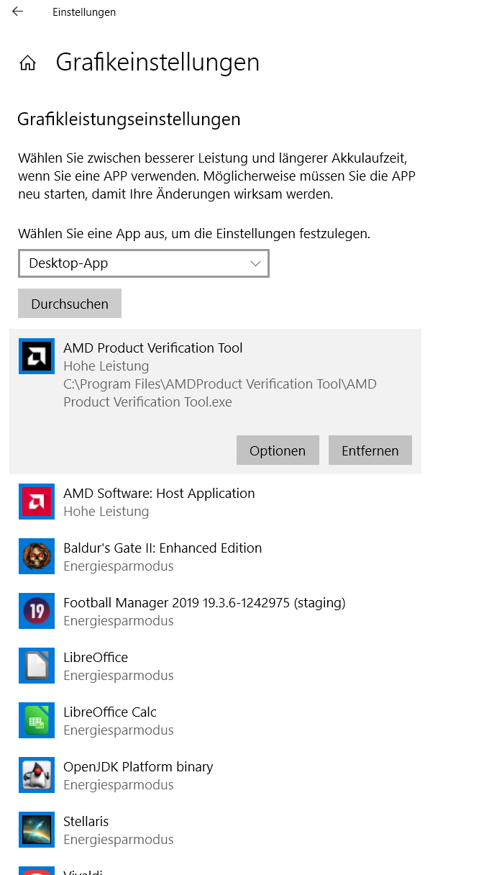This screenshot has height=875, width=489.
Task: Click the Einstellungen window title
Action: coord(84,12)
